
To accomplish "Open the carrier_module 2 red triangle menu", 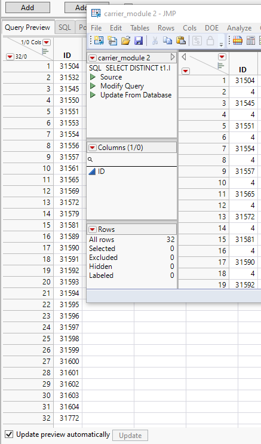I will tap(93, 58).
